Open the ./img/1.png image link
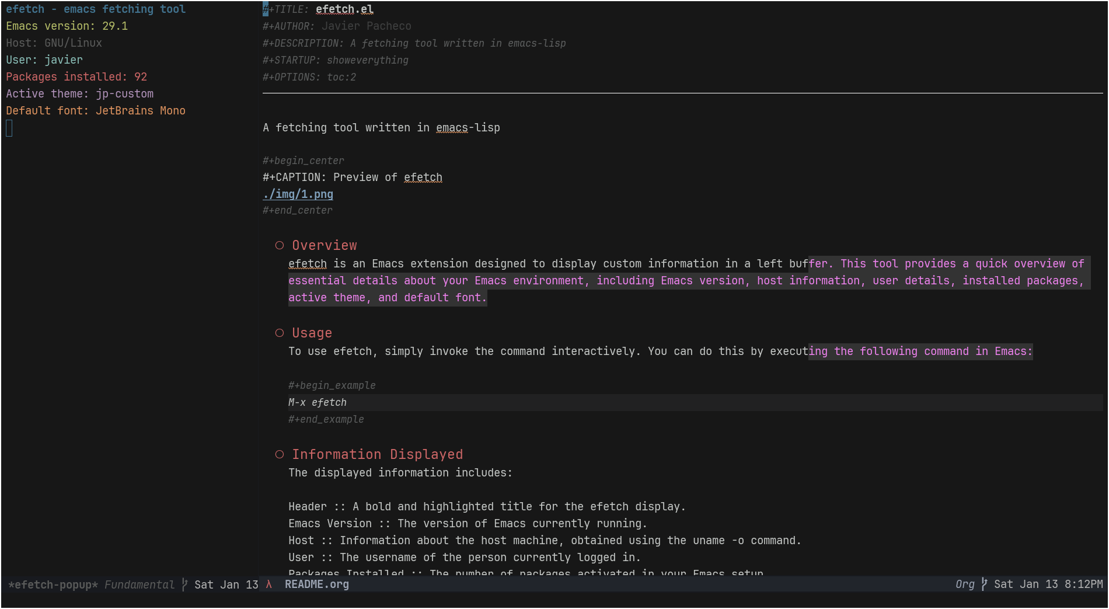The width and height of the screenshot is (1109, 609). tap(298, 194)
